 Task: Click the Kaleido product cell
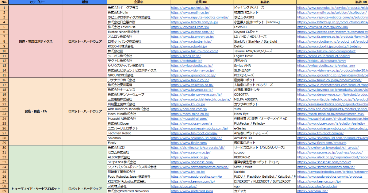[x=265, y=172]
